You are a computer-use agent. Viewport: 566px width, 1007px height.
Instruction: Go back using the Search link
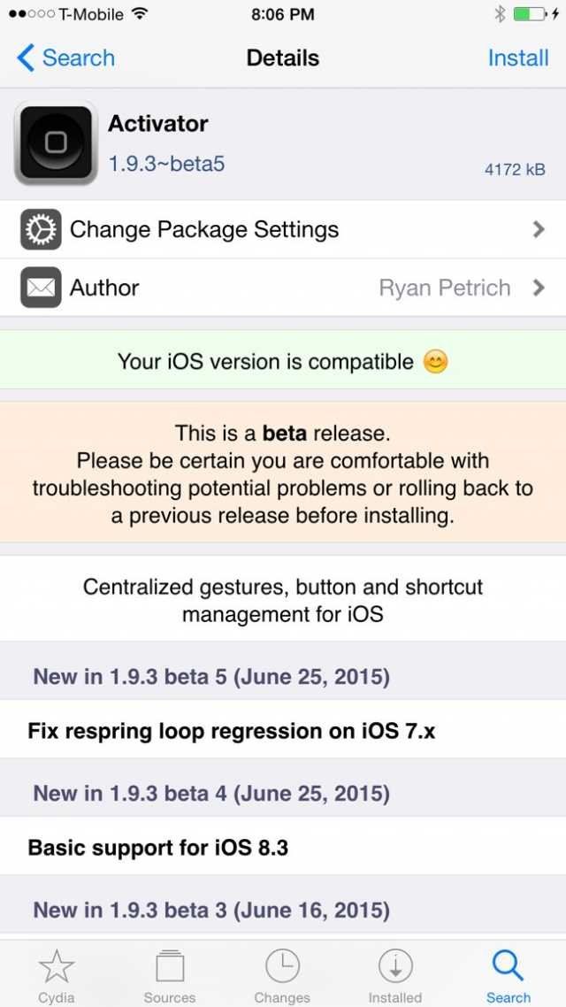coord(78,58)
